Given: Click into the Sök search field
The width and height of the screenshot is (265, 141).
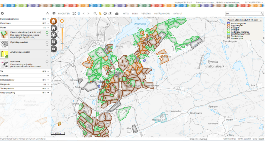Looking at the screenshot, I should (242, 13).
